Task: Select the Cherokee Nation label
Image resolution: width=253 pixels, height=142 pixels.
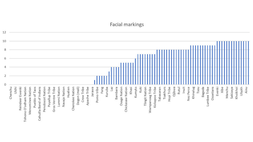Action: tap(73, 99)
